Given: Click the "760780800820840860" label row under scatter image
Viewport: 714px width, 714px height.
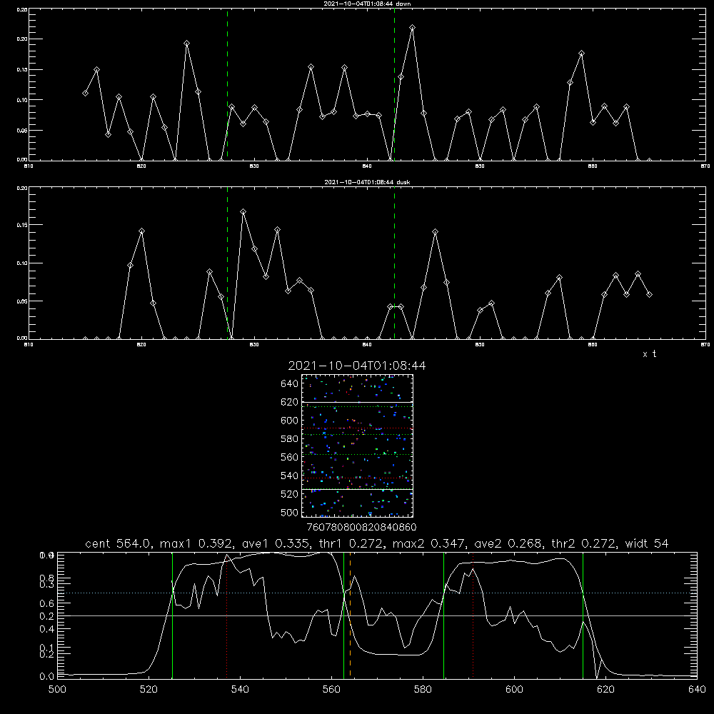Looking at the screenshot, I should (x=361, y=528).
